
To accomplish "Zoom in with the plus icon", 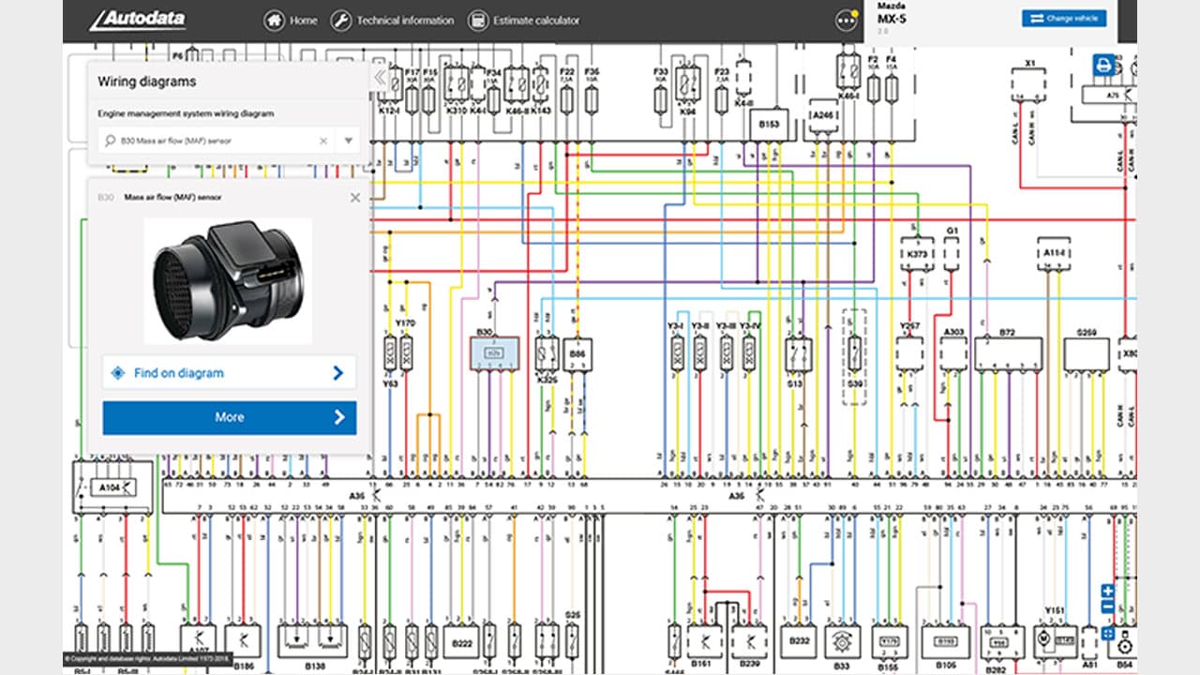I will tap(1108, 590).
